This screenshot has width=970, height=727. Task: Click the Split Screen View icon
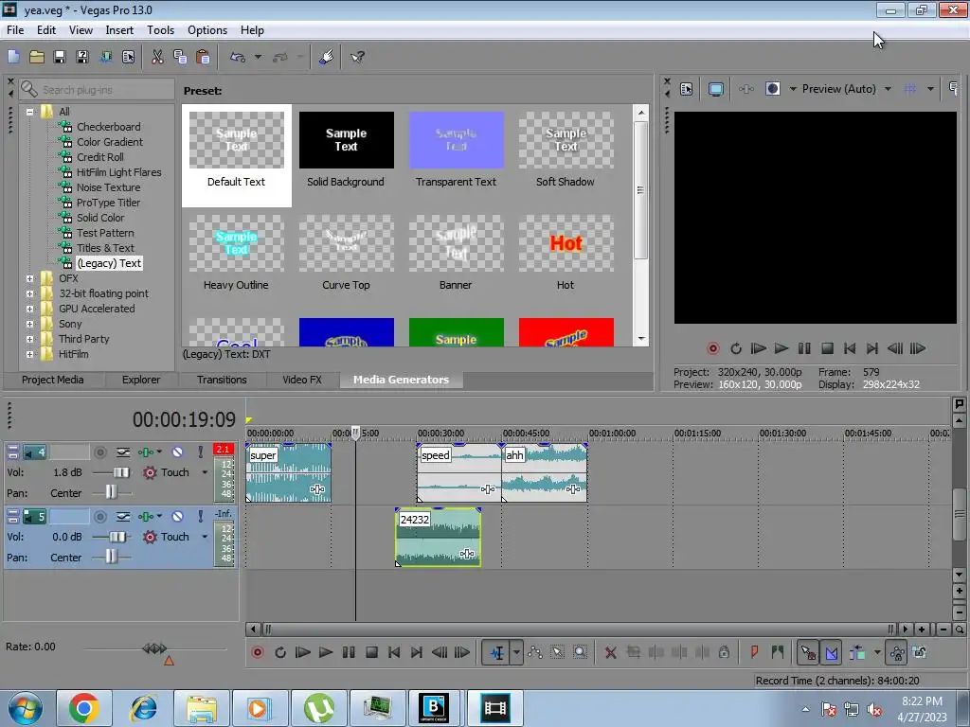[773, 89]
